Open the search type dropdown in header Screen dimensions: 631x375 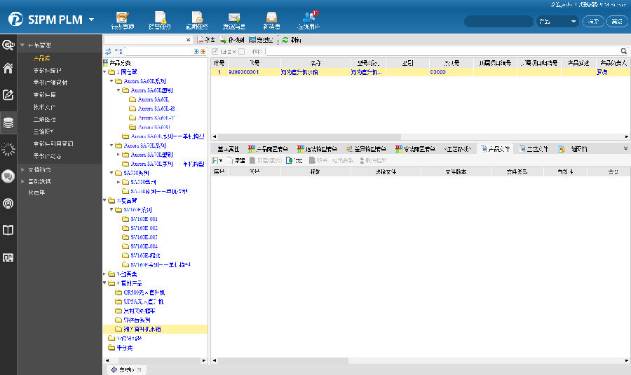(x=557, y=22)
